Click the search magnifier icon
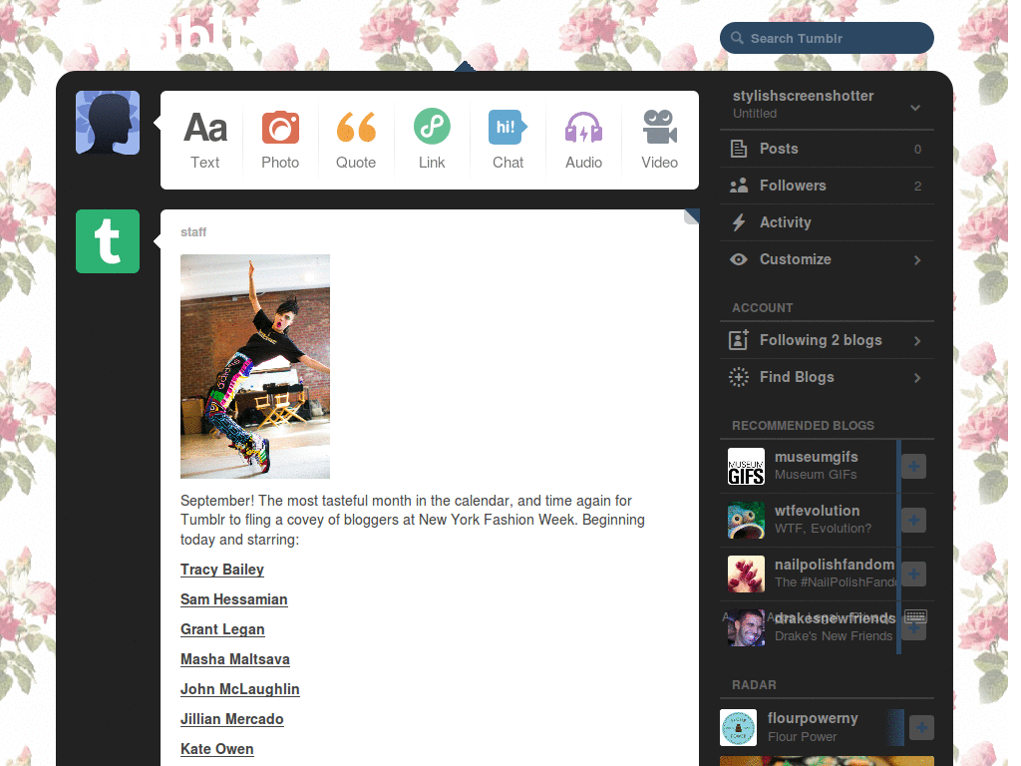The width and height of the screenshot is (1021, 766). tap(737, 38)
